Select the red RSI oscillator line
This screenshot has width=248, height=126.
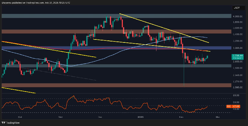(73, 96)
